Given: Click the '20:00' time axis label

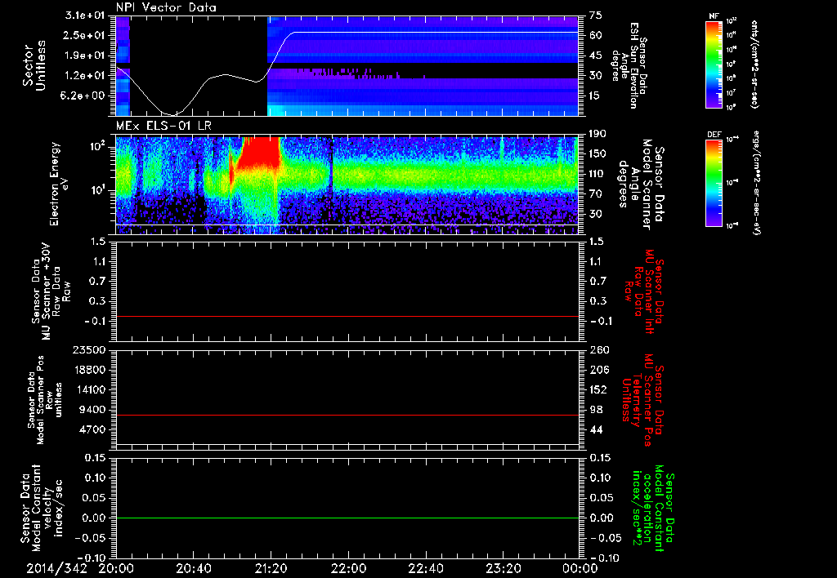Looking at the screenshot, I should coord(116,568).
